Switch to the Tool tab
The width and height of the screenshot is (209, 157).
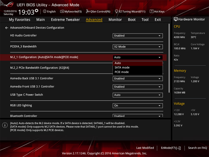(x=145, y=20)
